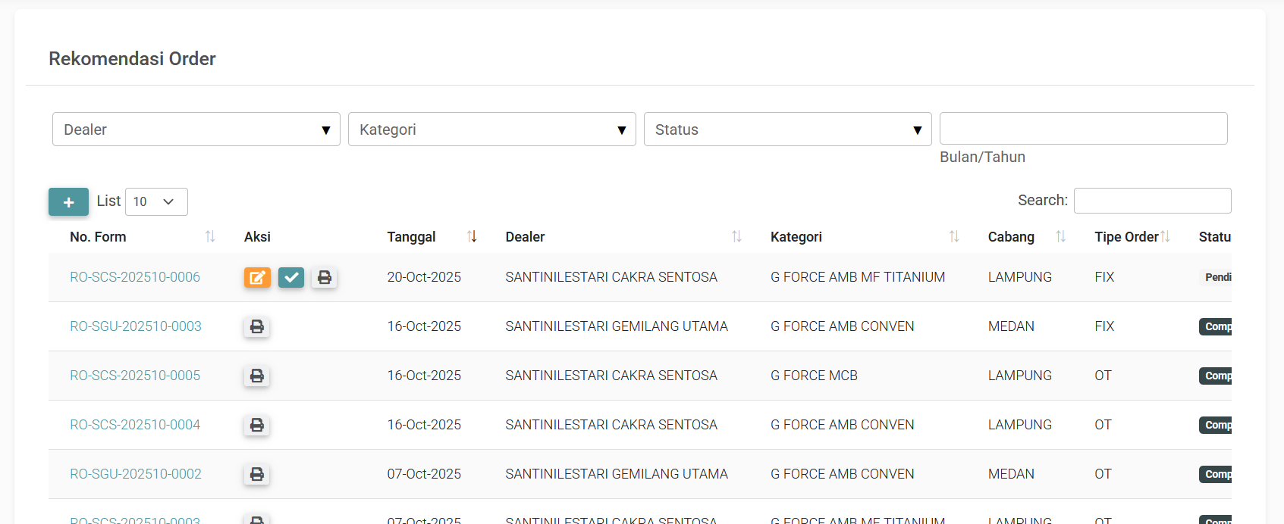This screenshot has height=524, width=1284.
Task: Change the List page size selector
Action: coord(156,201)
